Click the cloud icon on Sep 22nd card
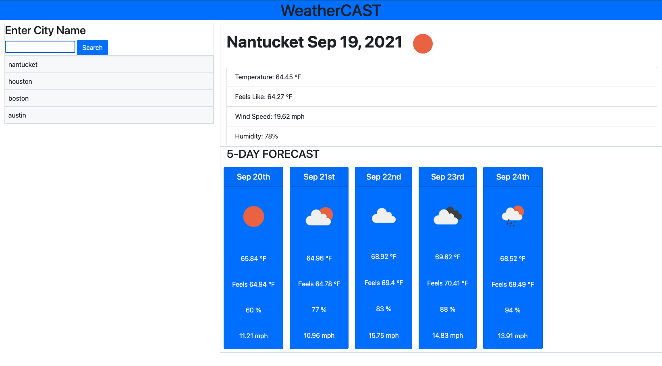Screen dimensions: 662x366 click(x=383, y=216)
